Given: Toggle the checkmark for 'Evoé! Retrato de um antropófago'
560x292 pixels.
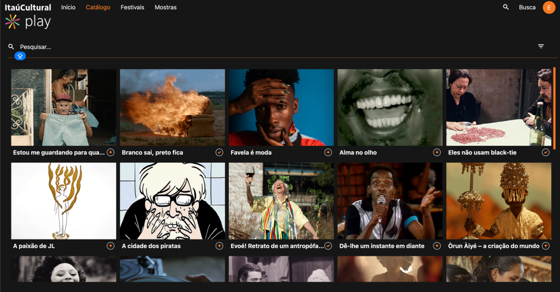Looking at the screenshot, I should click(x=328, y=246).
